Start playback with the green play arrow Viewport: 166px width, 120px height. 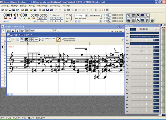[x=24, y=18]
